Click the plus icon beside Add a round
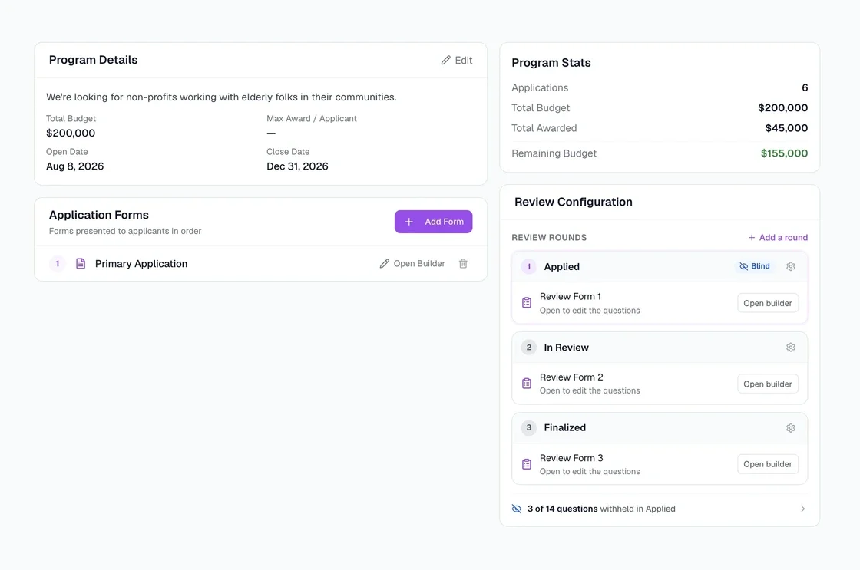This screenshot has height=570, width=860. (752, 237)
